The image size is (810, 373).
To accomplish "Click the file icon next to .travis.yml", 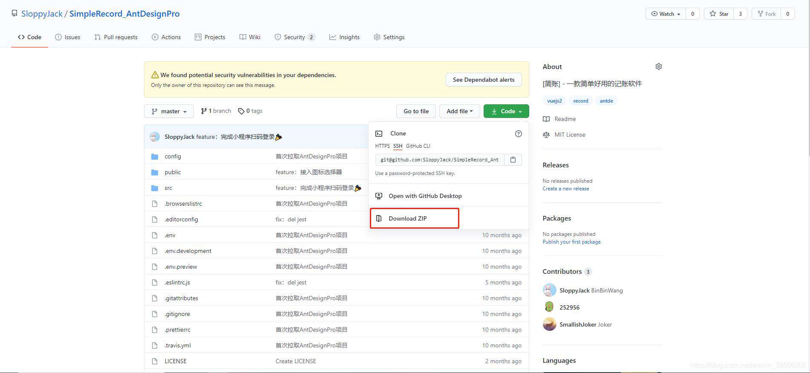I will point(155,345).
